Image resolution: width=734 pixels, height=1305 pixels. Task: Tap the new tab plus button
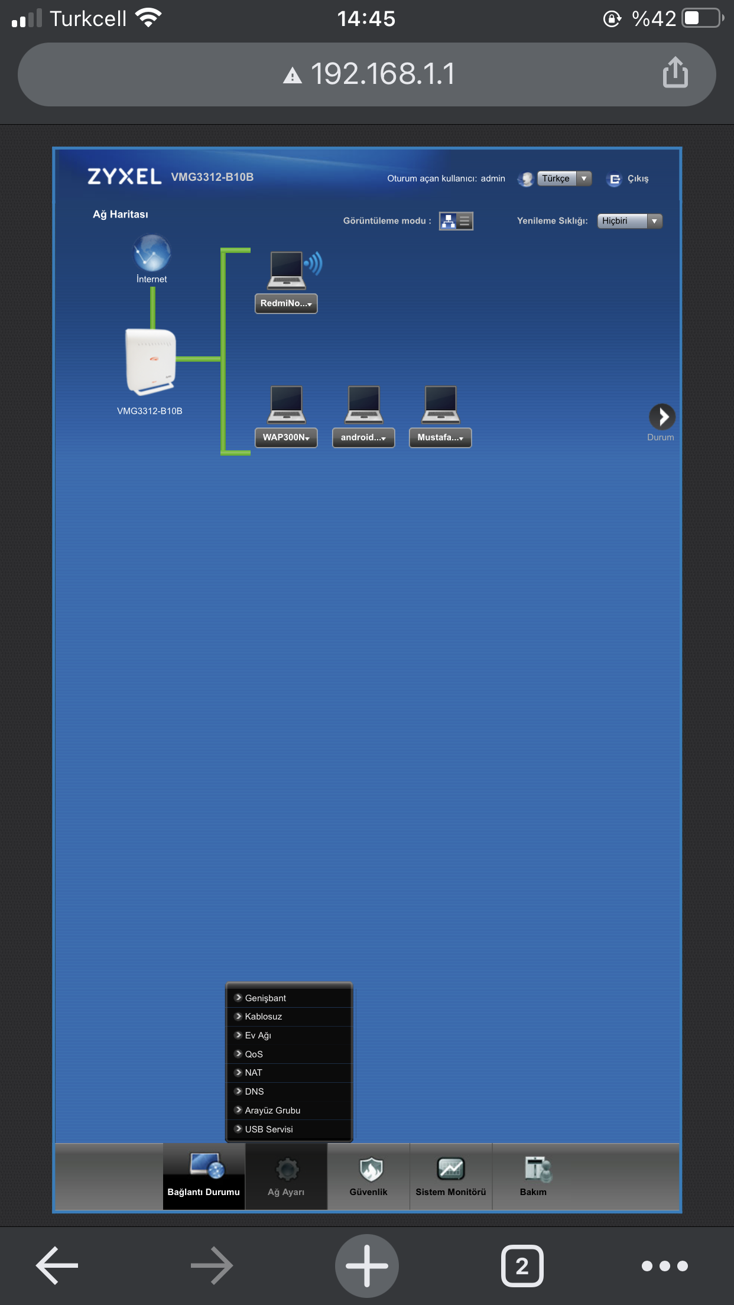click(367, 1265)
